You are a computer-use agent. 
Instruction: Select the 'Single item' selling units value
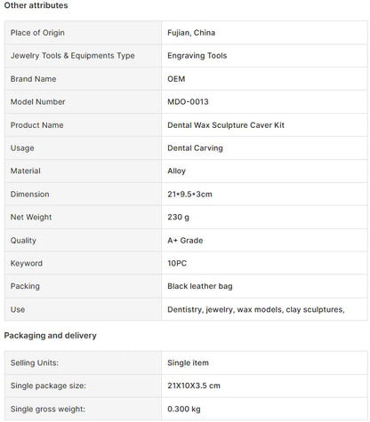point(188,362)
